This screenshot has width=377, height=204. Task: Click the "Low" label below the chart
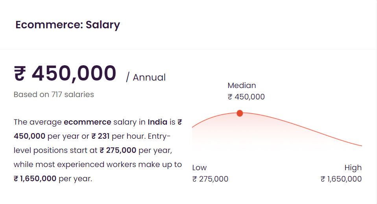(x=199, y=167)
